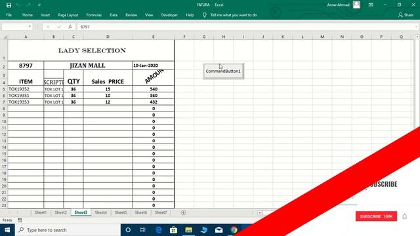This screenshot has height=236, width=420.
Task: Select cell TOK19352
Action: (x=26, y=89)
